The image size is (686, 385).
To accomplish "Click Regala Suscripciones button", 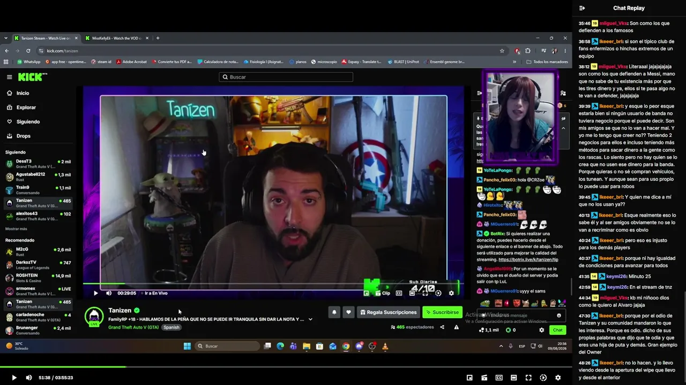I will click(389, 312).
